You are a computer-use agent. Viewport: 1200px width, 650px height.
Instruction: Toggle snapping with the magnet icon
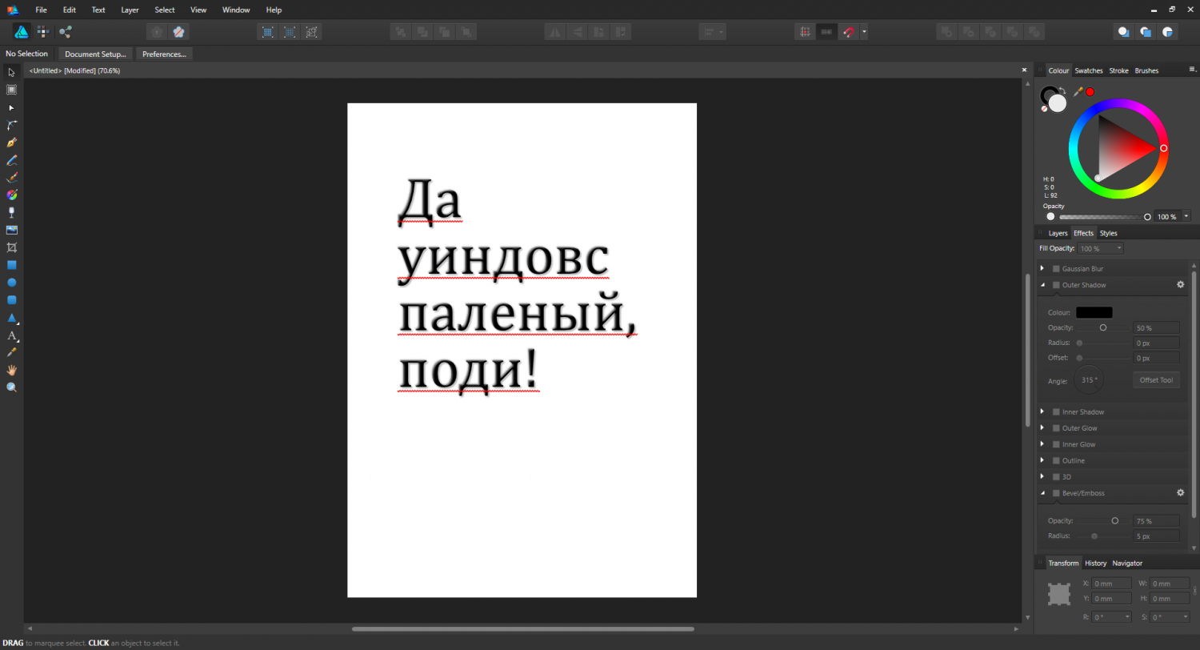pos(849,32)
